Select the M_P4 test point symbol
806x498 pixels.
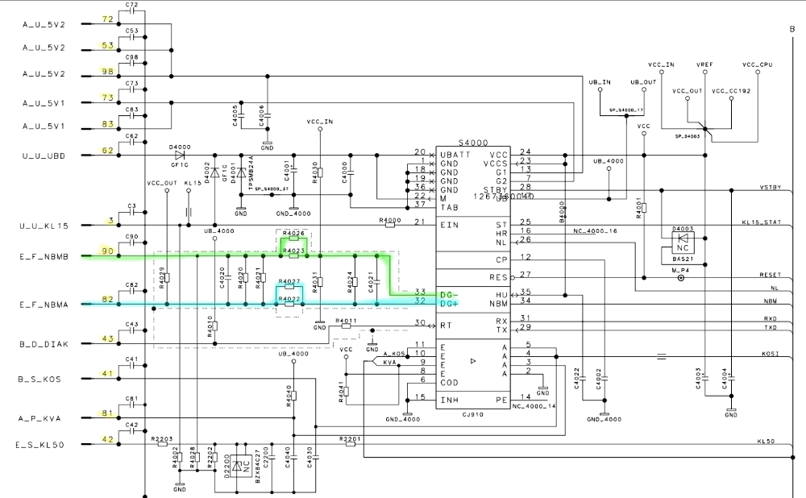683,278
